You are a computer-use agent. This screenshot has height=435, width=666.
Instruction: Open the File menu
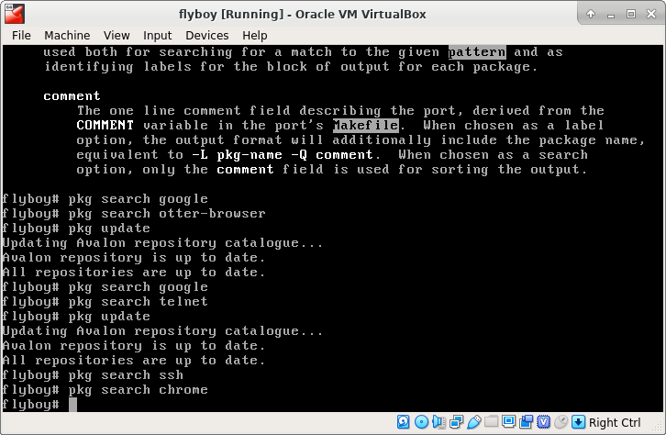click(x=21, y=35)
